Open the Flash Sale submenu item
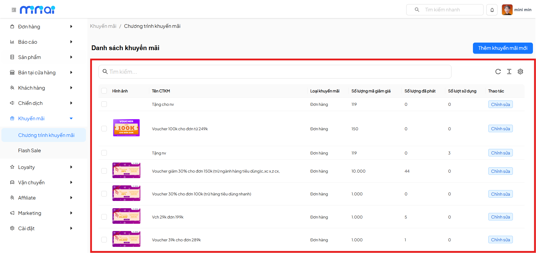536x253 pixels. (30, 150)
